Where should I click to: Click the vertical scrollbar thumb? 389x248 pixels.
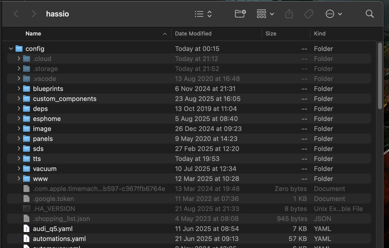pyautogui.click(x=380, y=76)
